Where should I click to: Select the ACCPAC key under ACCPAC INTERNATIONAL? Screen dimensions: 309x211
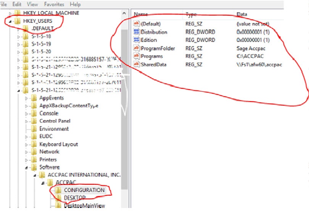coord(66,183)
